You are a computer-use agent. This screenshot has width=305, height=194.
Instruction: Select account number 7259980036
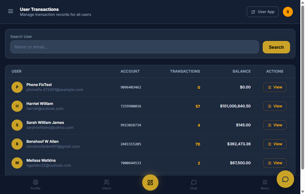131,106
